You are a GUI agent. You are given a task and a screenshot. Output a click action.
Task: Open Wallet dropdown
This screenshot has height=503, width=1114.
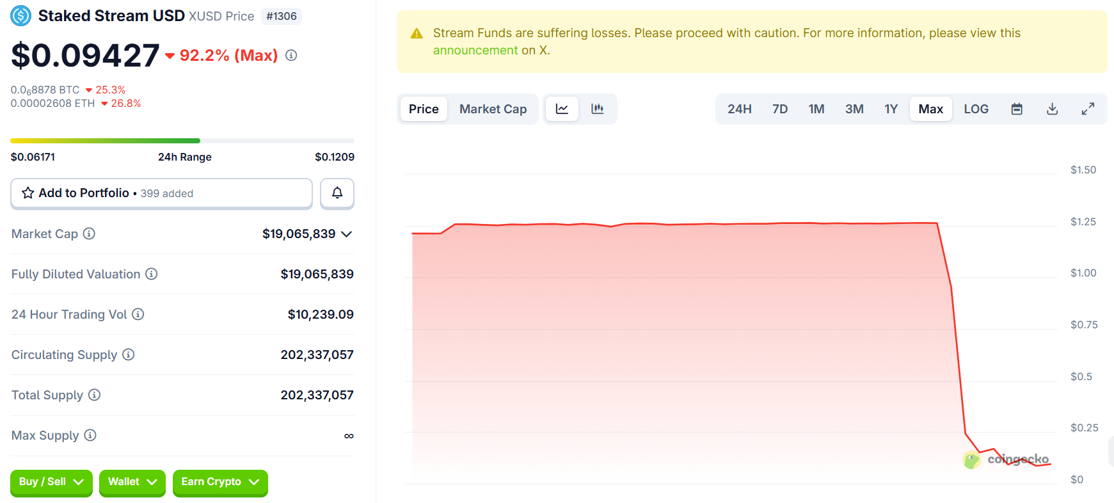[x=132, y=483]
